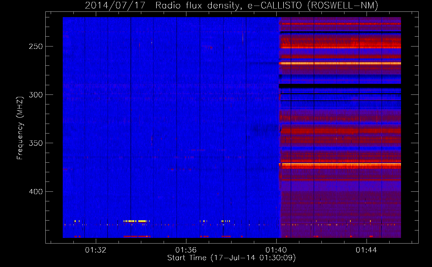Click the 400 frequency tick label
432x267 pixels.
point(36,192)
